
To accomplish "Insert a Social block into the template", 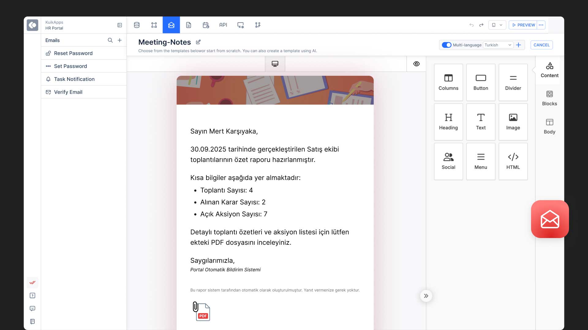I will pos(448,161).
